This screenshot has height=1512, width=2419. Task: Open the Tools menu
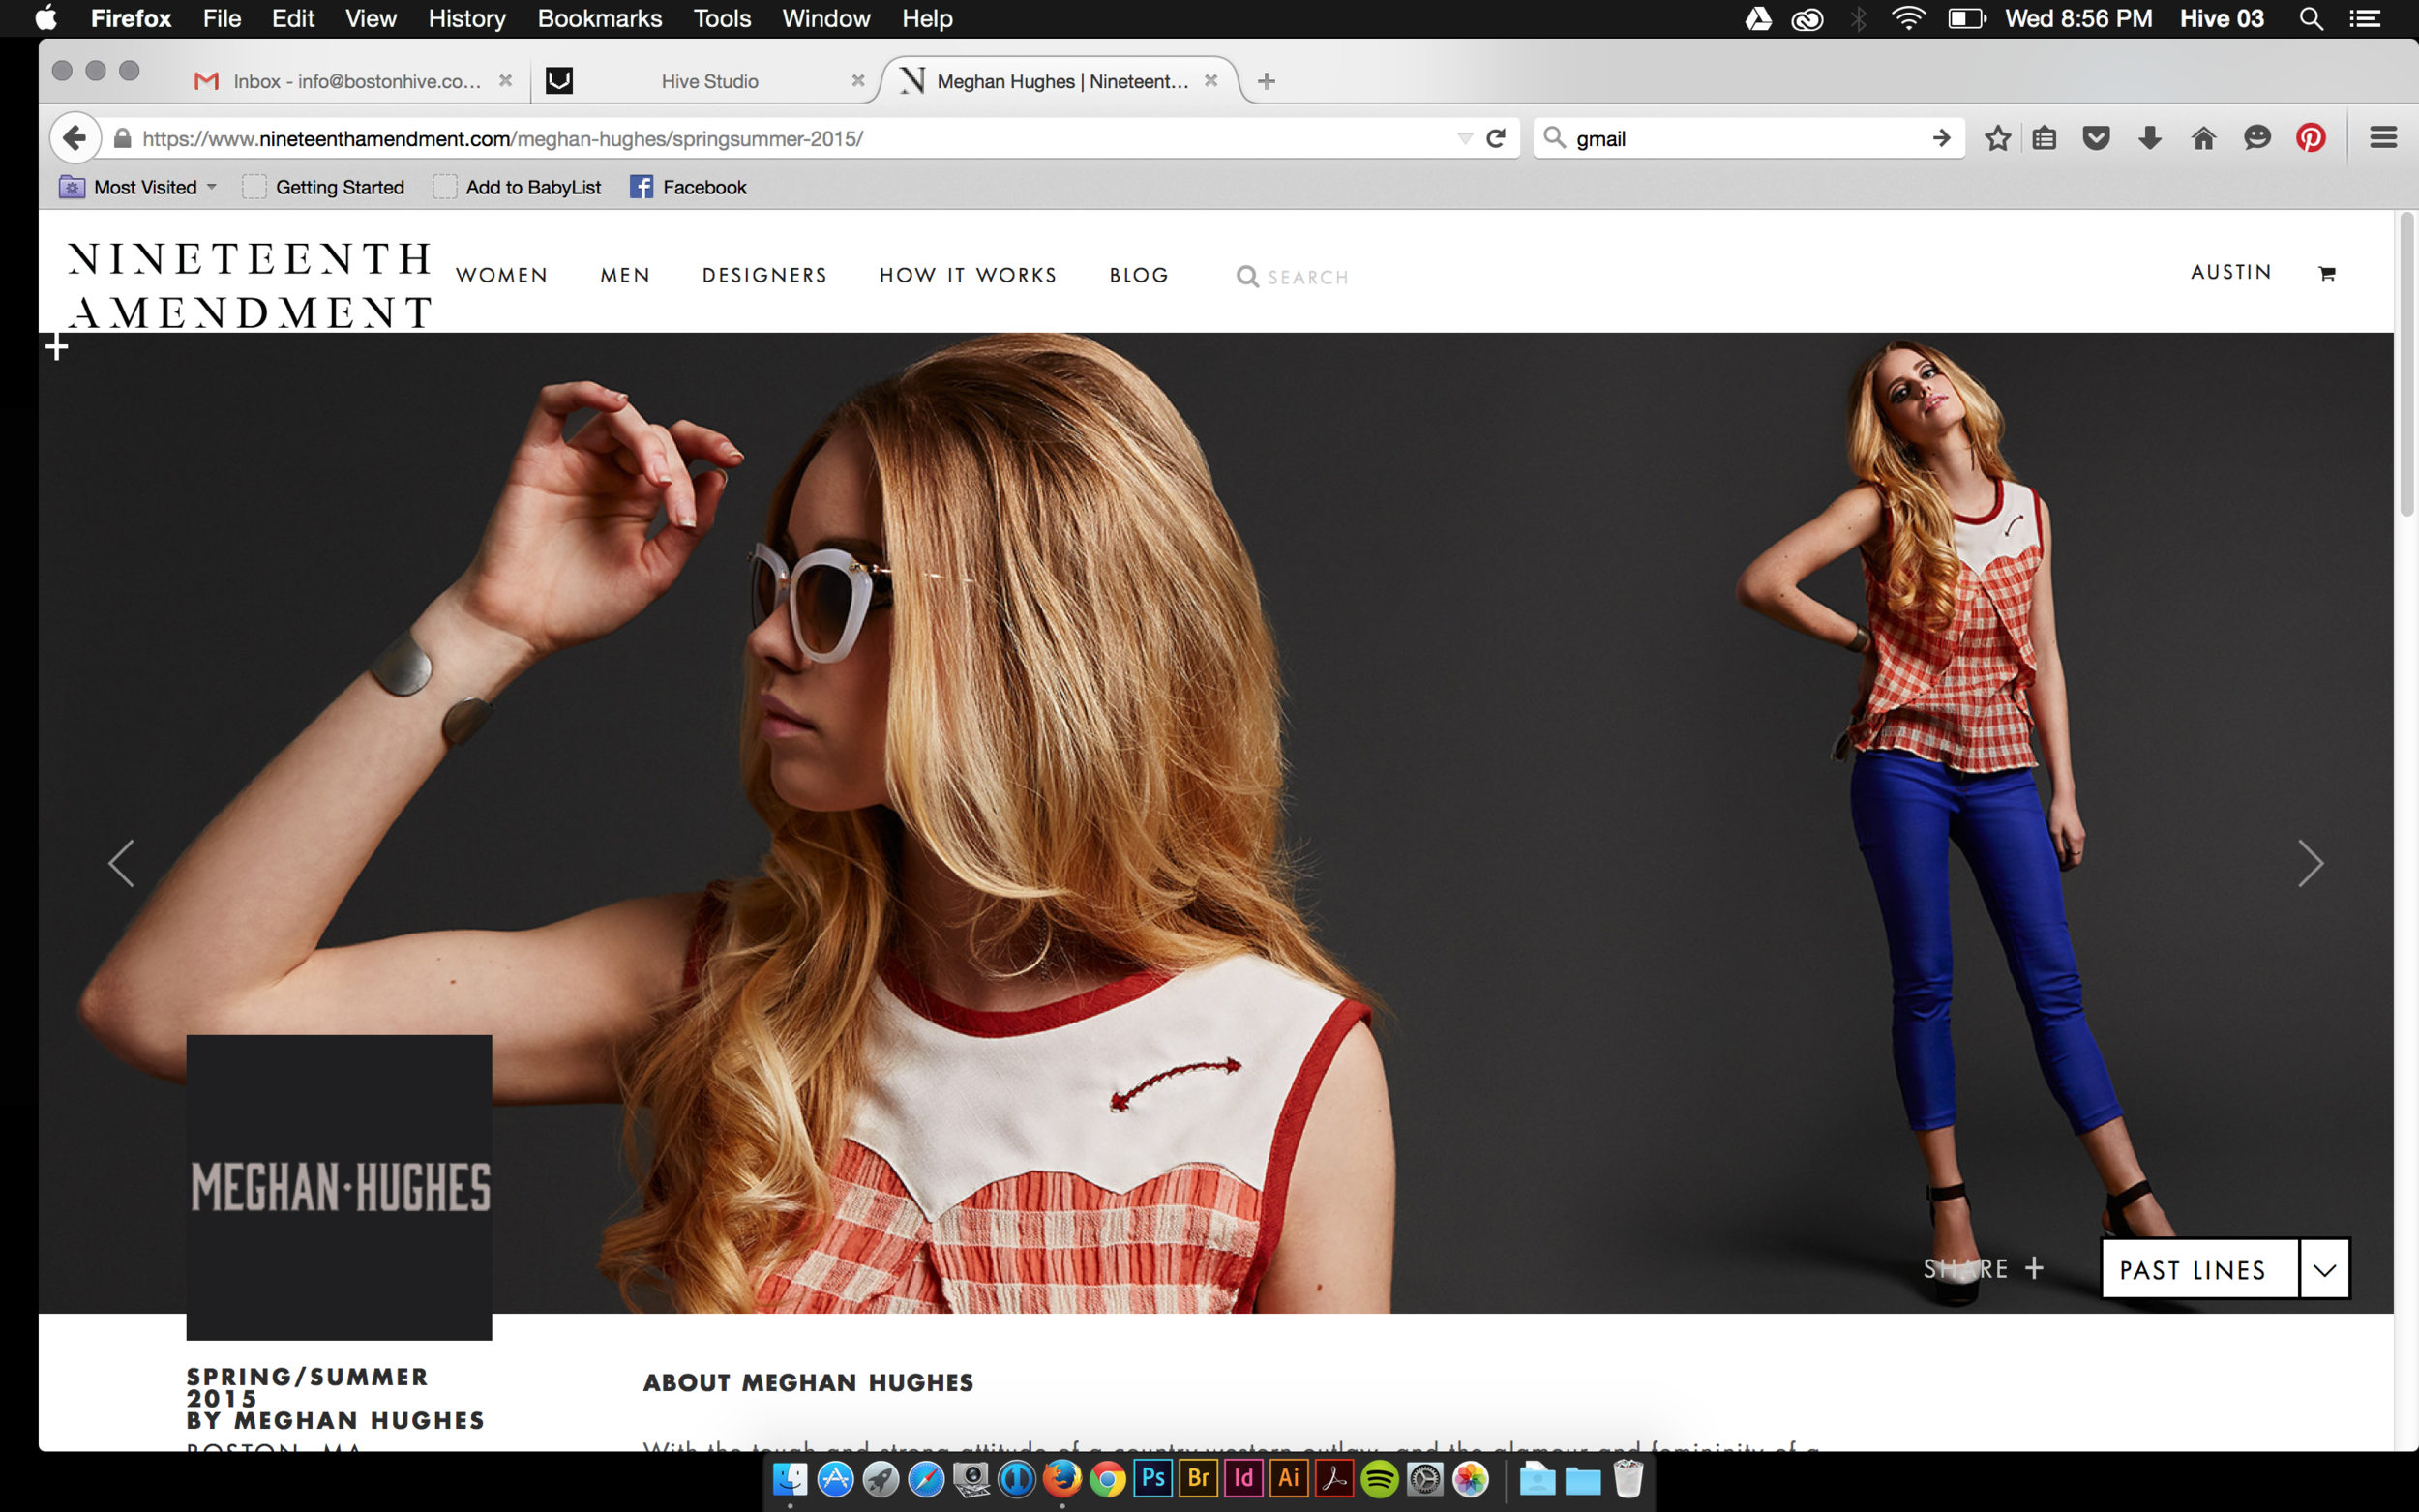(721, 18)
